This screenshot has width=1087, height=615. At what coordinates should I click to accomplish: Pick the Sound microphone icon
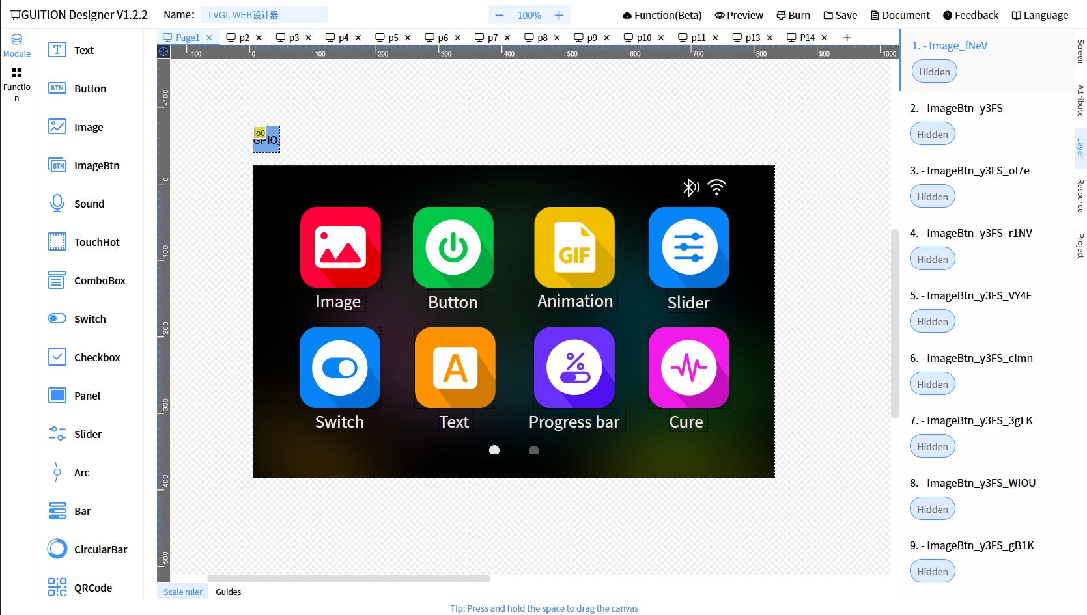click(57, 204)
